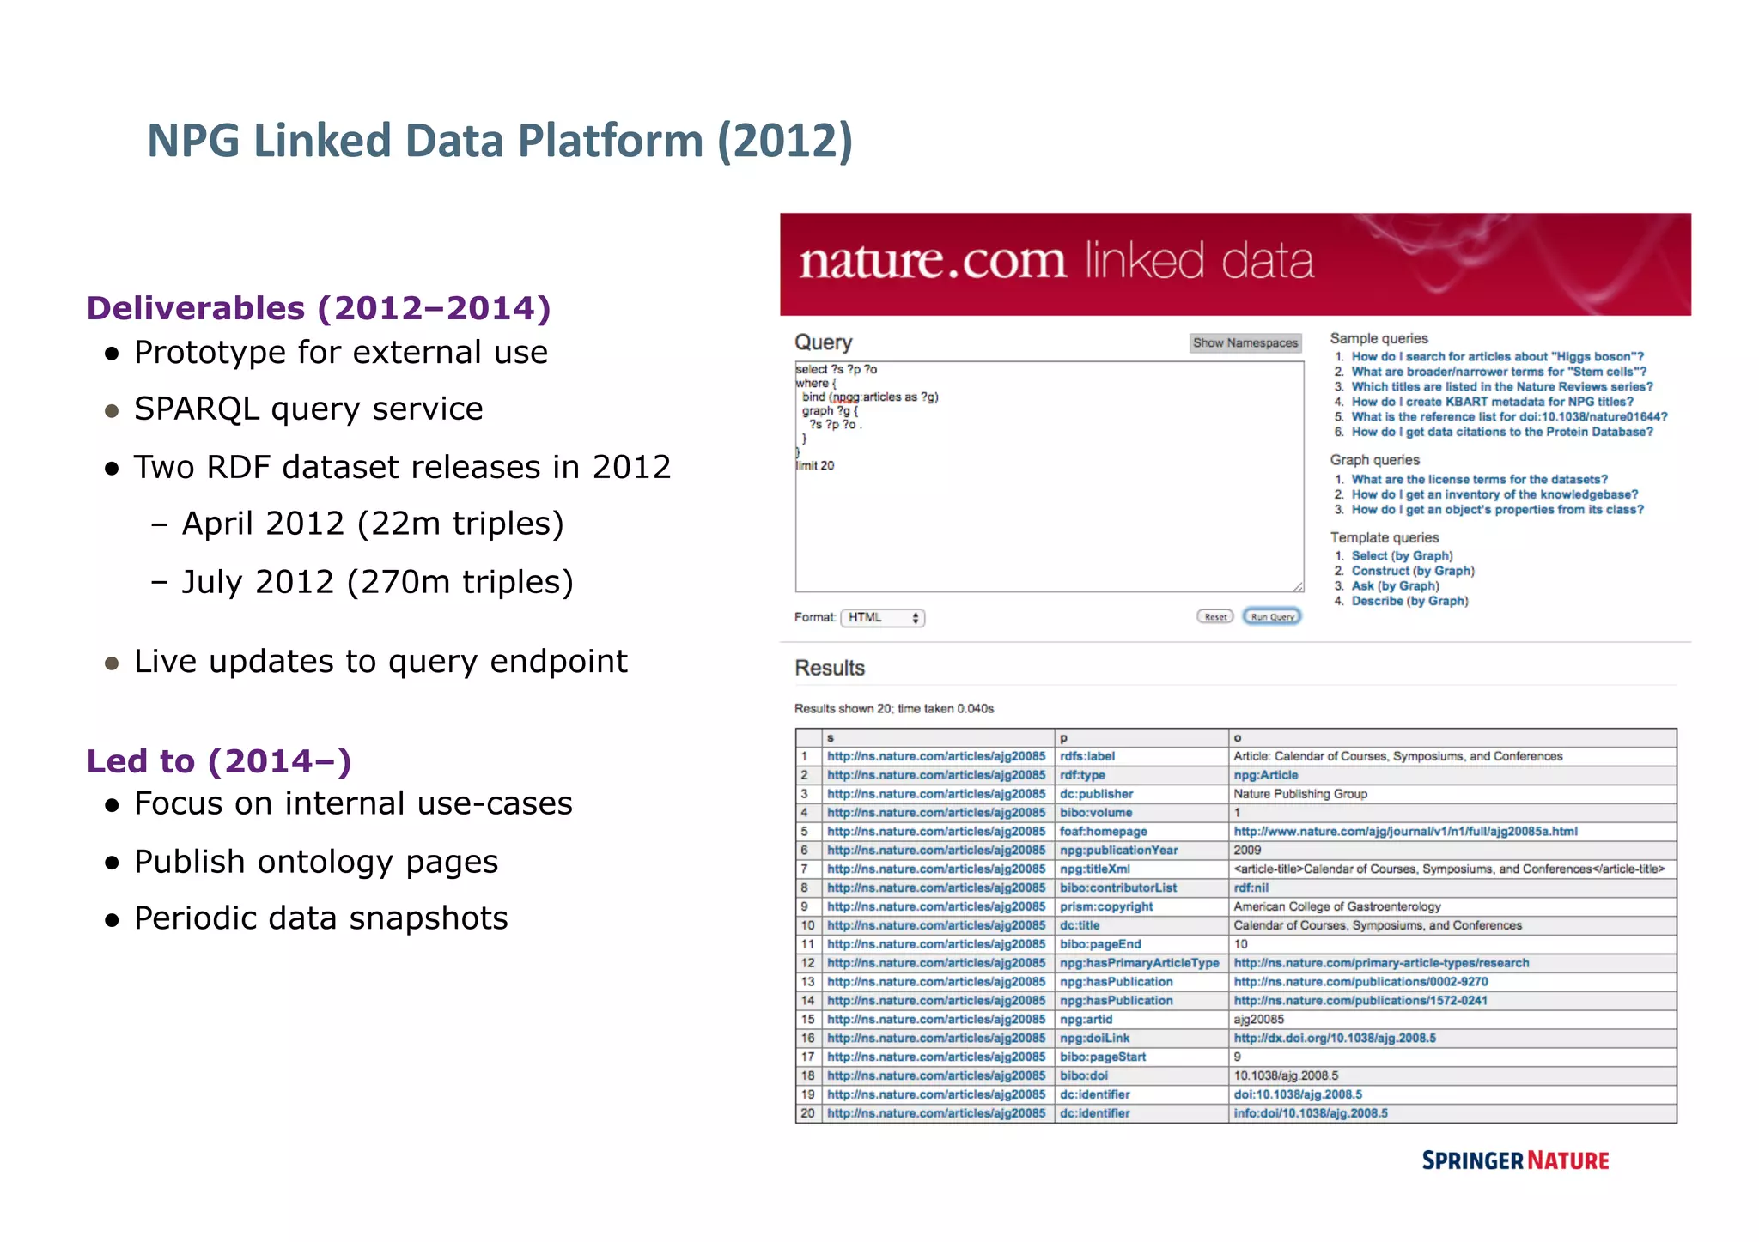Viewport: 1759px width, 1242px height.
Task: Click the prism:copyright predicate link
Action: (1106, 906)
